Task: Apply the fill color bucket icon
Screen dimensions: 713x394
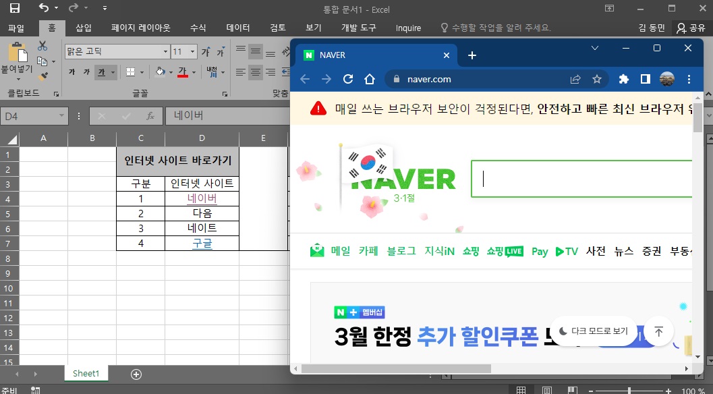Action: (160, 72)
